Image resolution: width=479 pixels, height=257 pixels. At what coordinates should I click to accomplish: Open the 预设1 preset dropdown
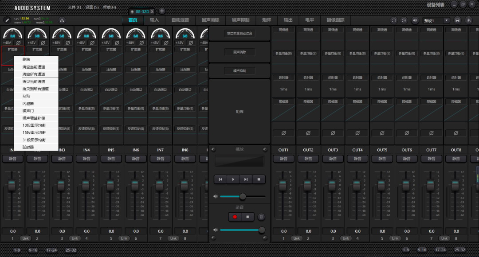(x=446, y=20)
